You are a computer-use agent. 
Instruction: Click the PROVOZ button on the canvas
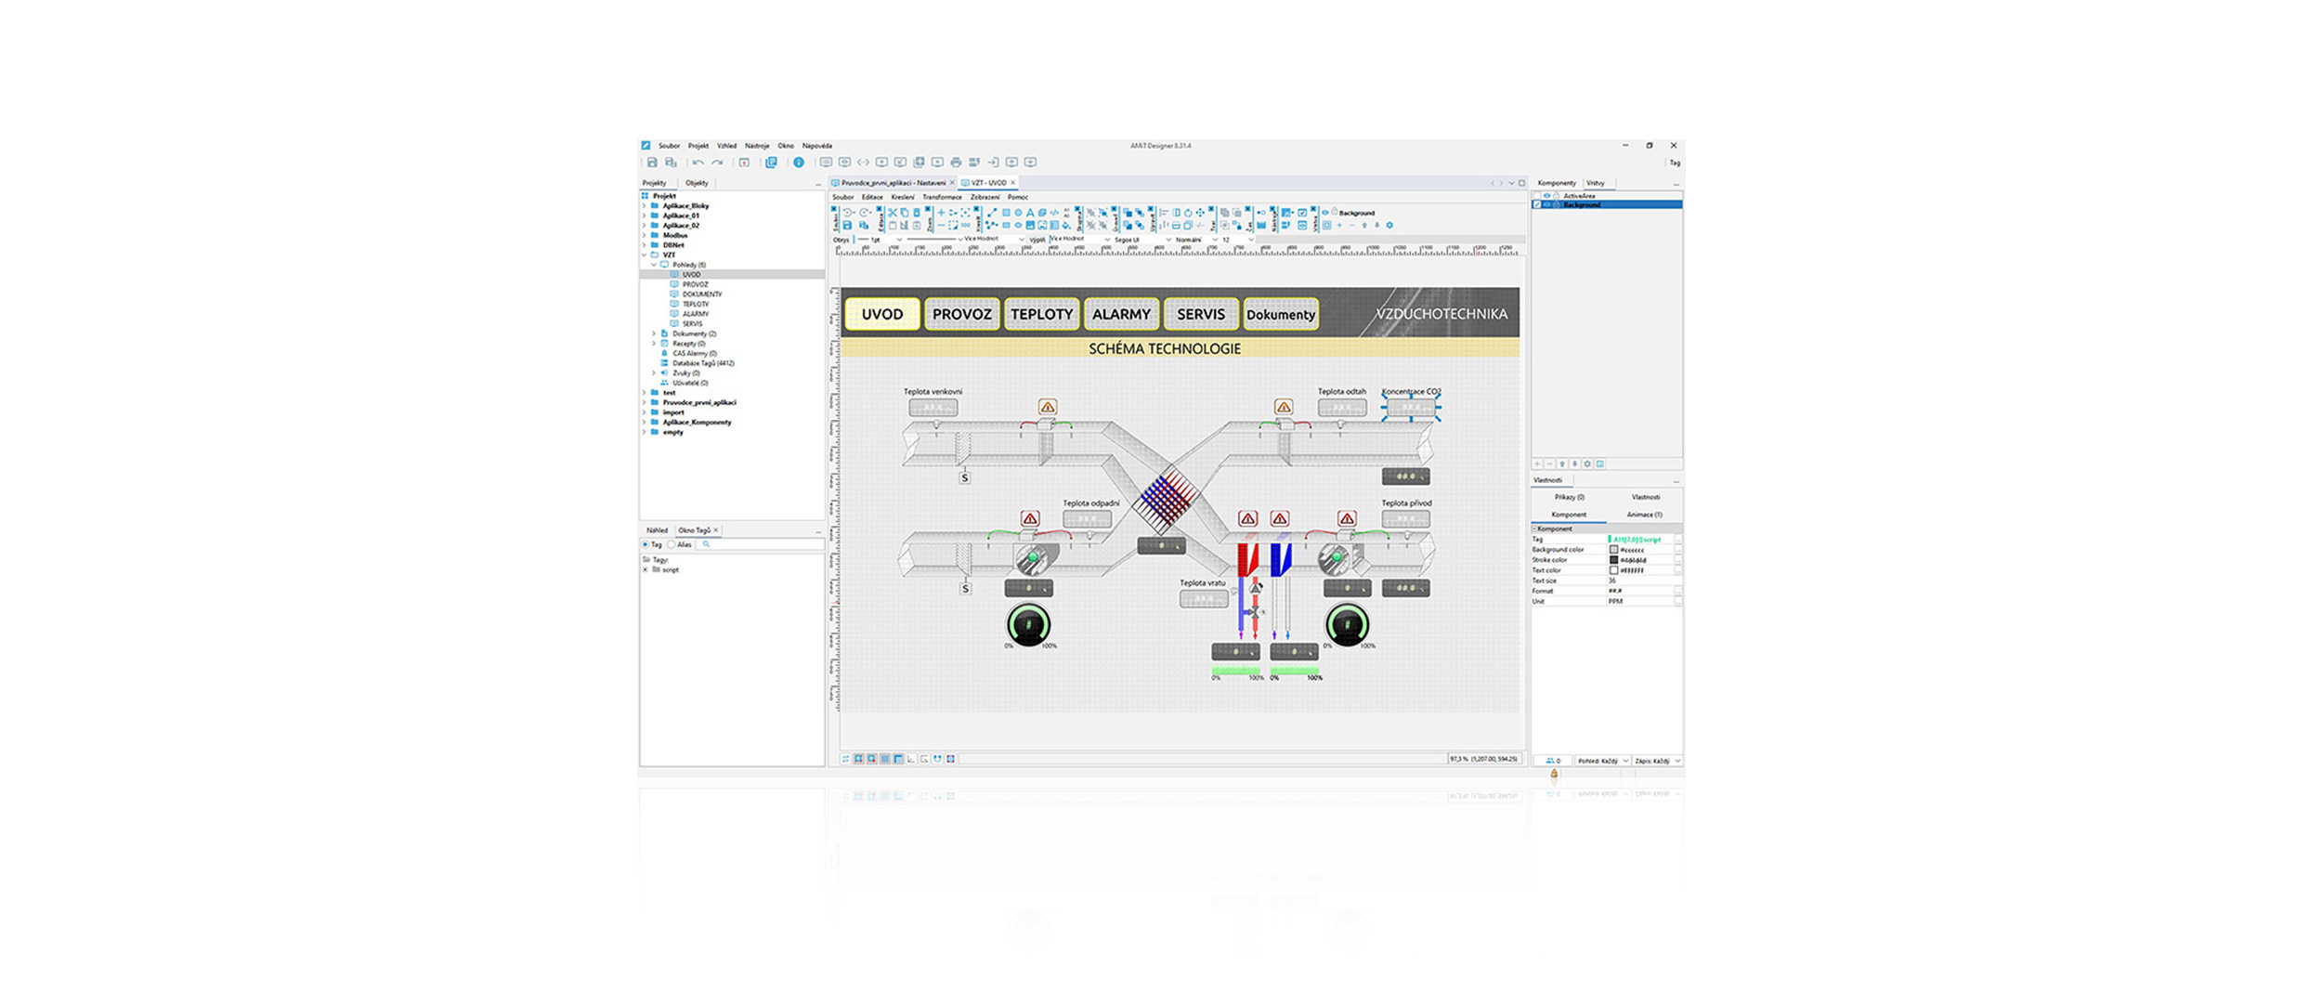click(961, 314)
